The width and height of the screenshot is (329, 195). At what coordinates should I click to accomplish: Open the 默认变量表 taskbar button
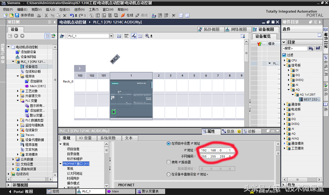point(150,191)
